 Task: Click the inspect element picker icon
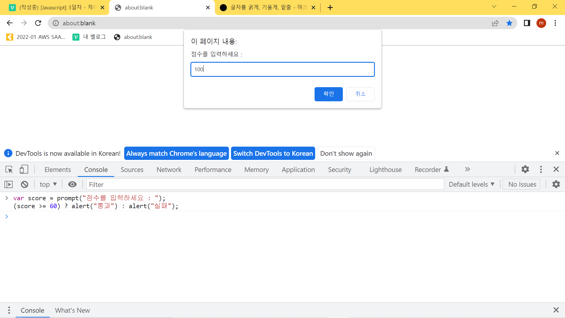pos(9,169)
